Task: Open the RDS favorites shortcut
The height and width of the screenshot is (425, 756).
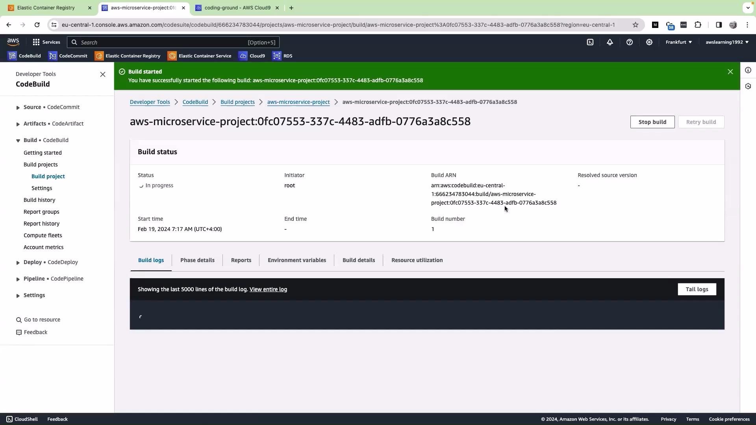Action: click(x=282, y=56)
